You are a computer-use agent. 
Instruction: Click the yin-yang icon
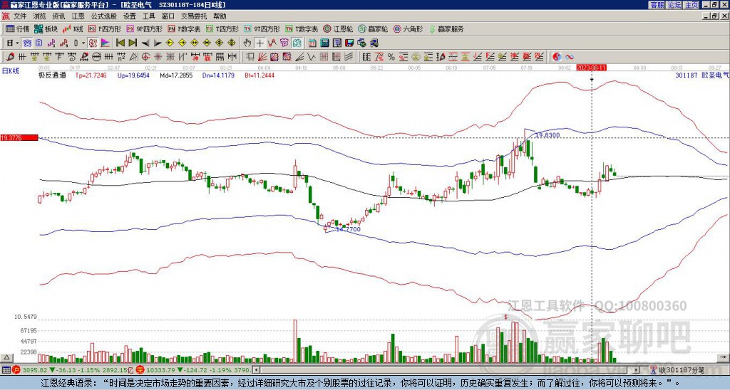coord(557,57)
